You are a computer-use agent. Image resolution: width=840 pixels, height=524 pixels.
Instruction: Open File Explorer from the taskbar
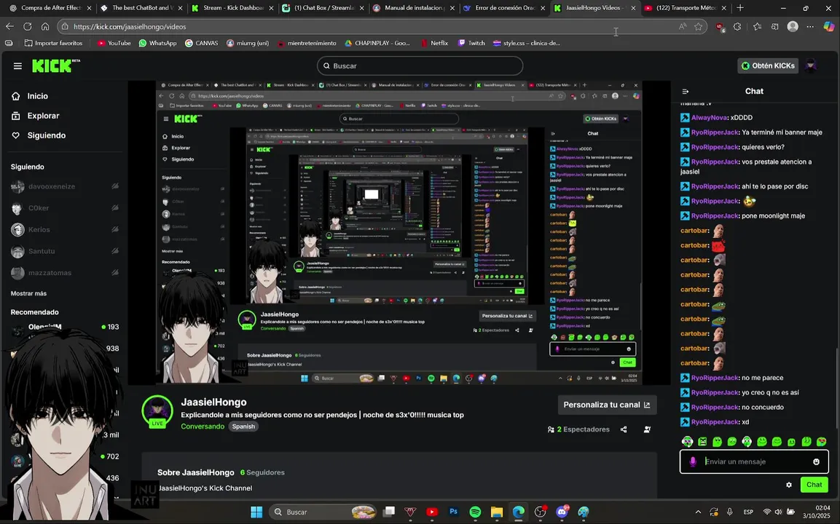(x=497, y=512)
